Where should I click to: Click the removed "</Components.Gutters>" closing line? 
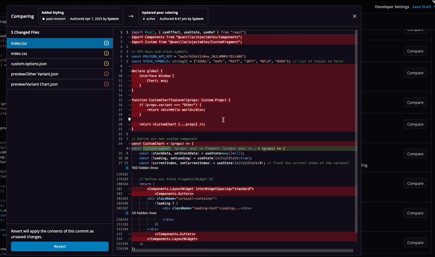tap(175, 234)
